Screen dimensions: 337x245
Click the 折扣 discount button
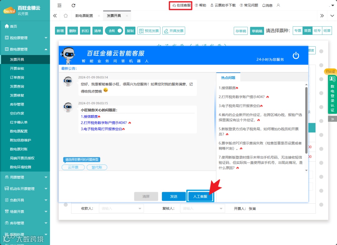85,31
